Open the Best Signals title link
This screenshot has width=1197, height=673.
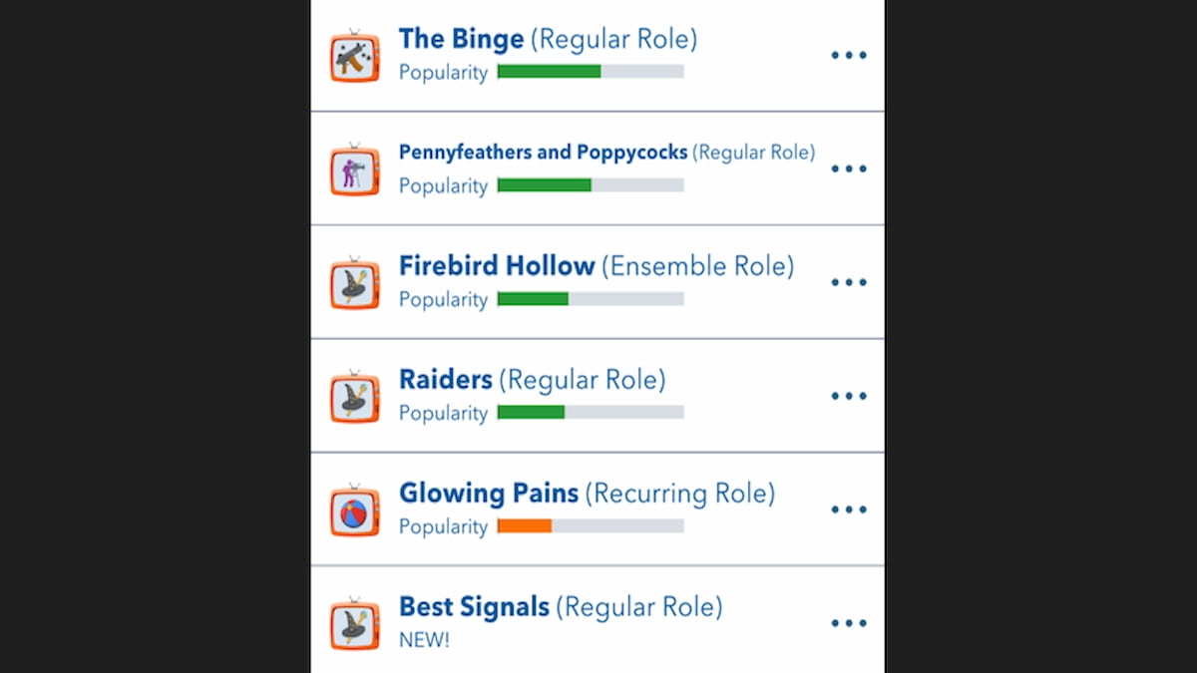[474, 606]
